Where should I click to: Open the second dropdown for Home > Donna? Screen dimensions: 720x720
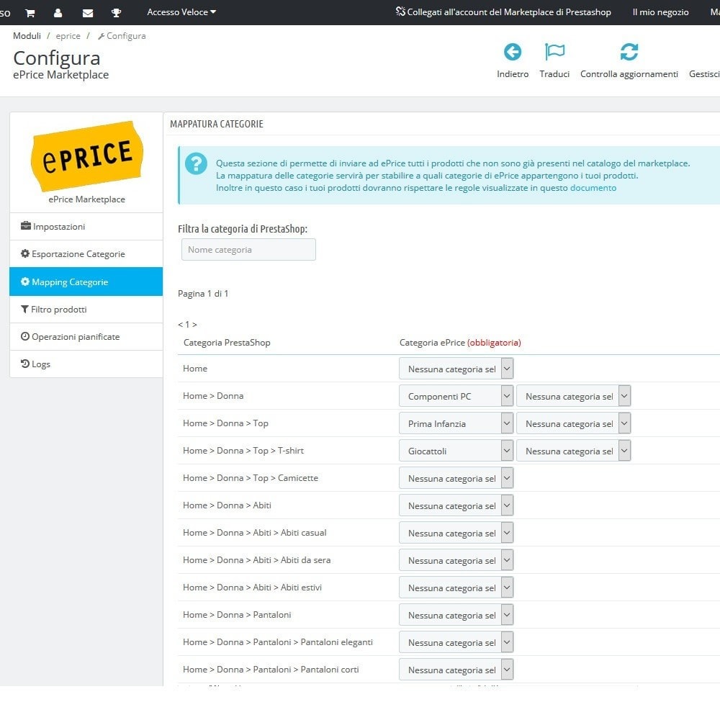574,396
